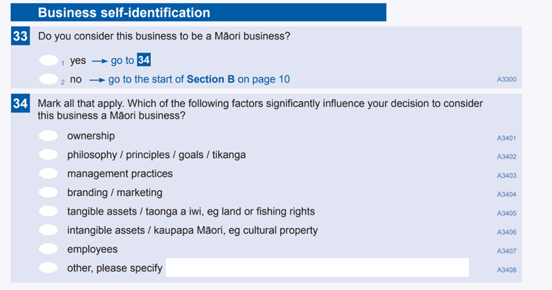Click the A3401 field code
The height and width of the screenshot is (290, 552).
tap(506, 138)
